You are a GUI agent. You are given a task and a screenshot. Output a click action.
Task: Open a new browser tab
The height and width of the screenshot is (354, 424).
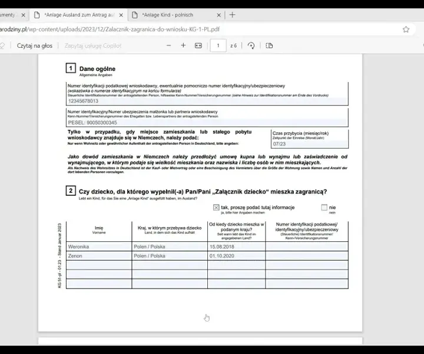(232, 15)
